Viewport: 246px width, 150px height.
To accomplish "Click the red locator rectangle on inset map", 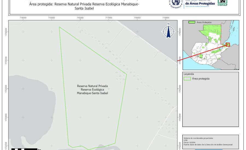I will point(228,44).
